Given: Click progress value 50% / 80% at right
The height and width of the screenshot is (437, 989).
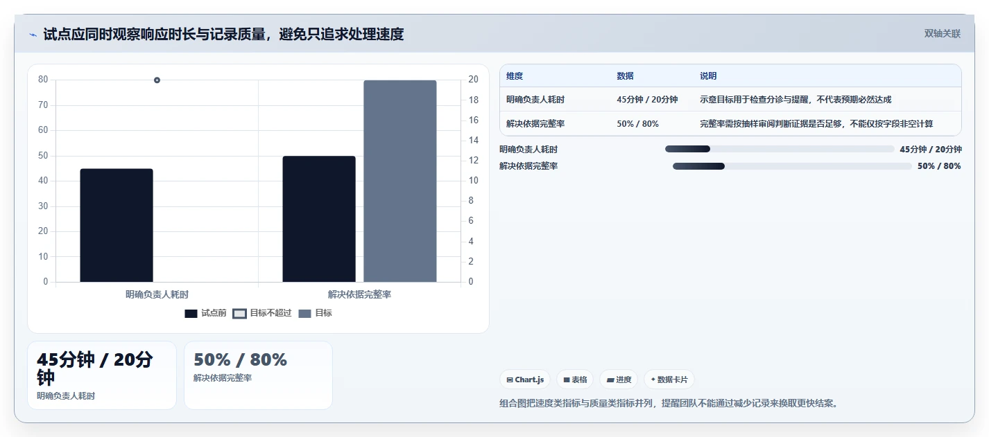Looking at the screenshot, I should click(939, 166).
